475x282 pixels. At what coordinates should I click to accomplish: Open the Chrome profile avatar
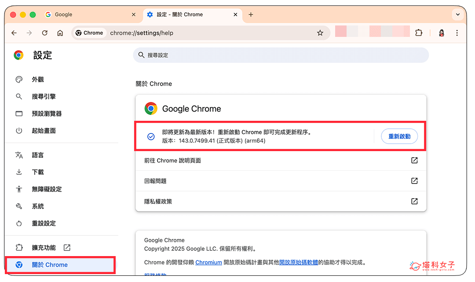(x=441, y=33)
